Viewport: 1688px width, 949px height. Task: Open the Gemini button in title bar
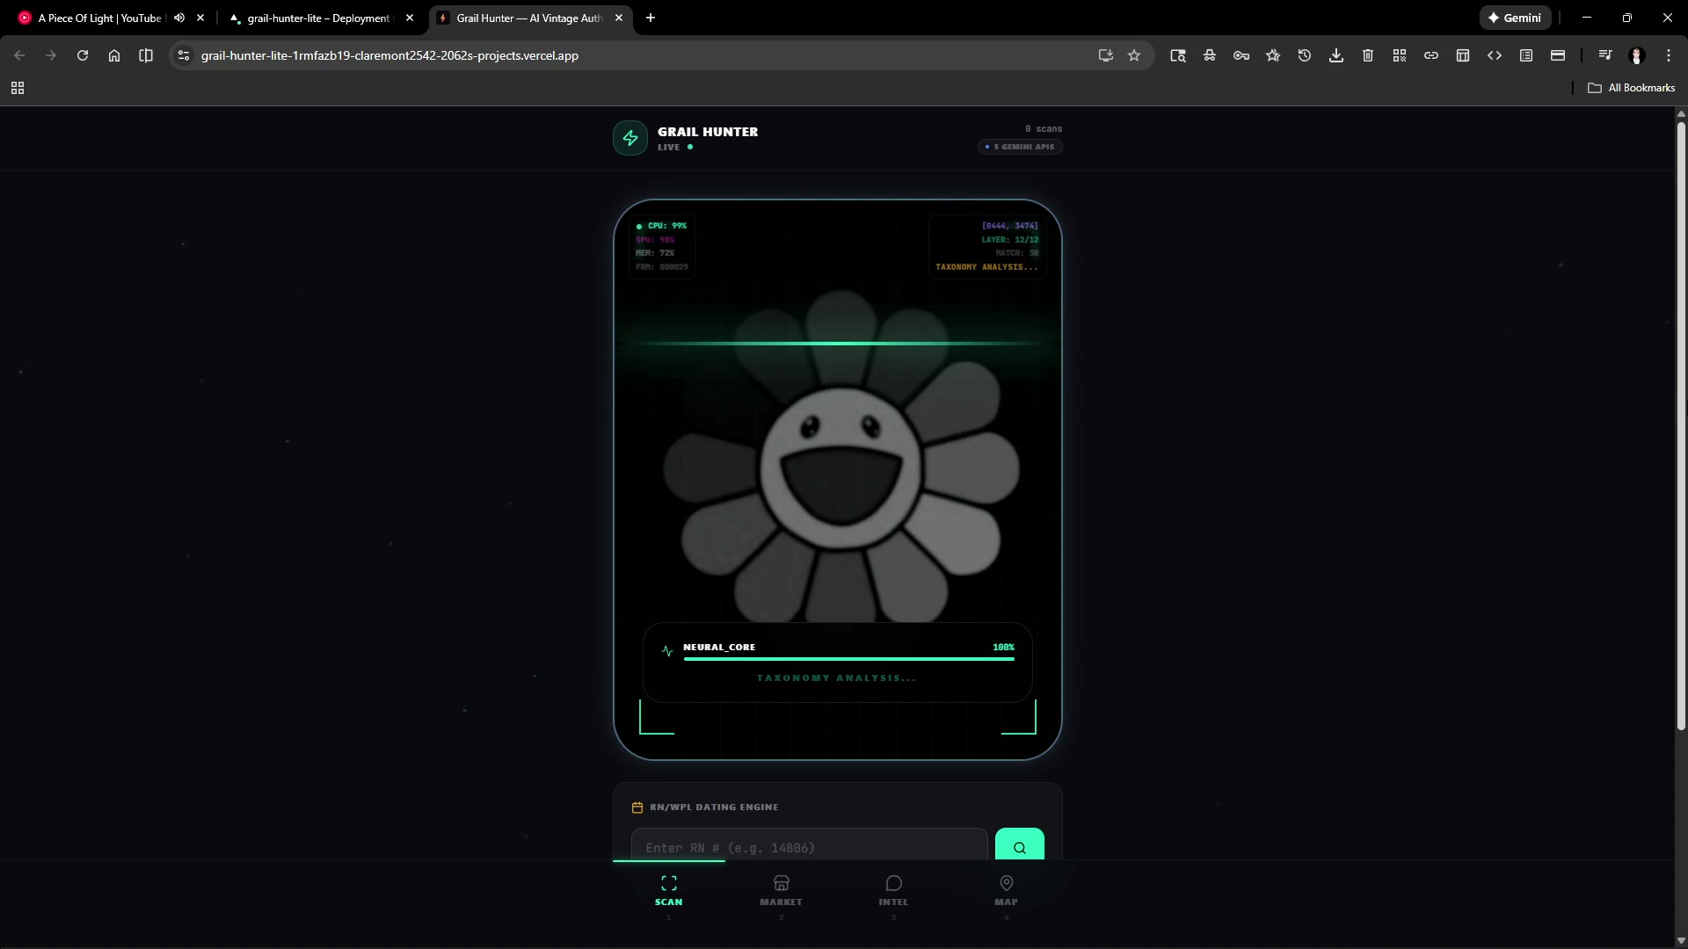pyautogui.click(x=1515, y=18)
